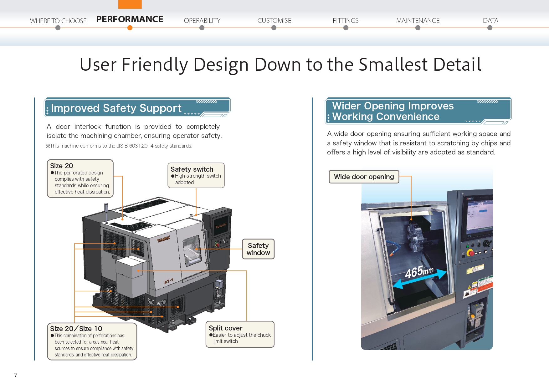Select the Size 20 perforated design callout

click(80, 179)
